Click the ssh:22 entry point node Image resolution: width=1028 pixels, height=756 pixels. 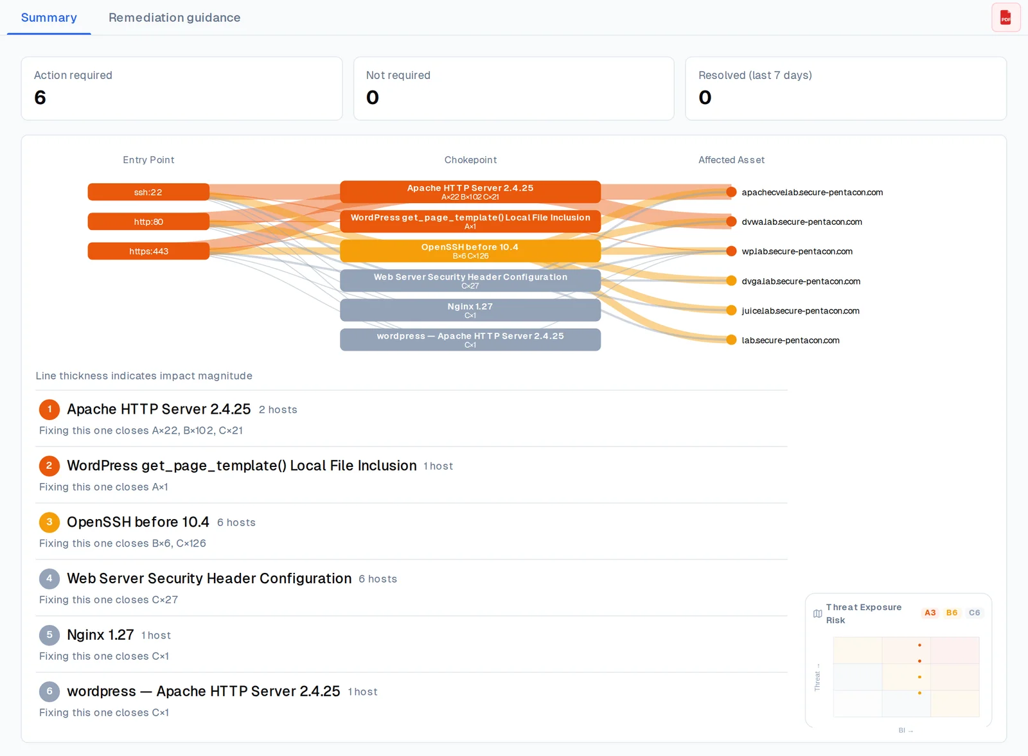[148, 192]
